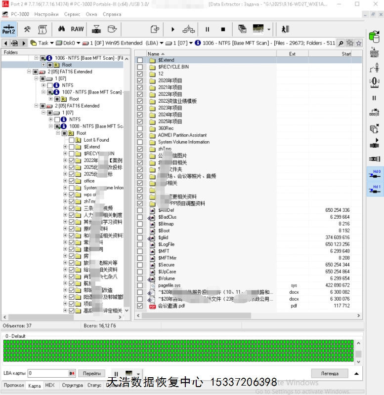Toggle checkbox for 2020年项目 folder

click(140, 80)
